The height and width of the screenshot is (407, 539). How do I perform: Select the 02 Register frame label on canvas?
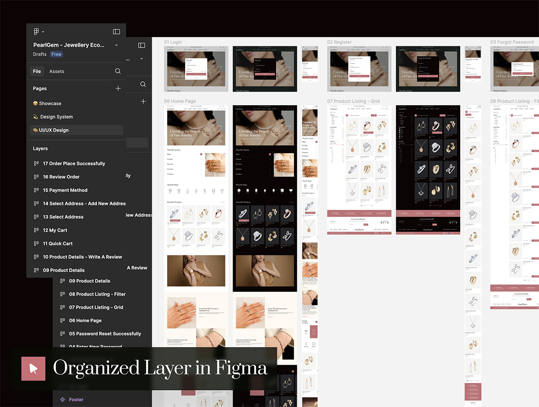coord(339,42)
